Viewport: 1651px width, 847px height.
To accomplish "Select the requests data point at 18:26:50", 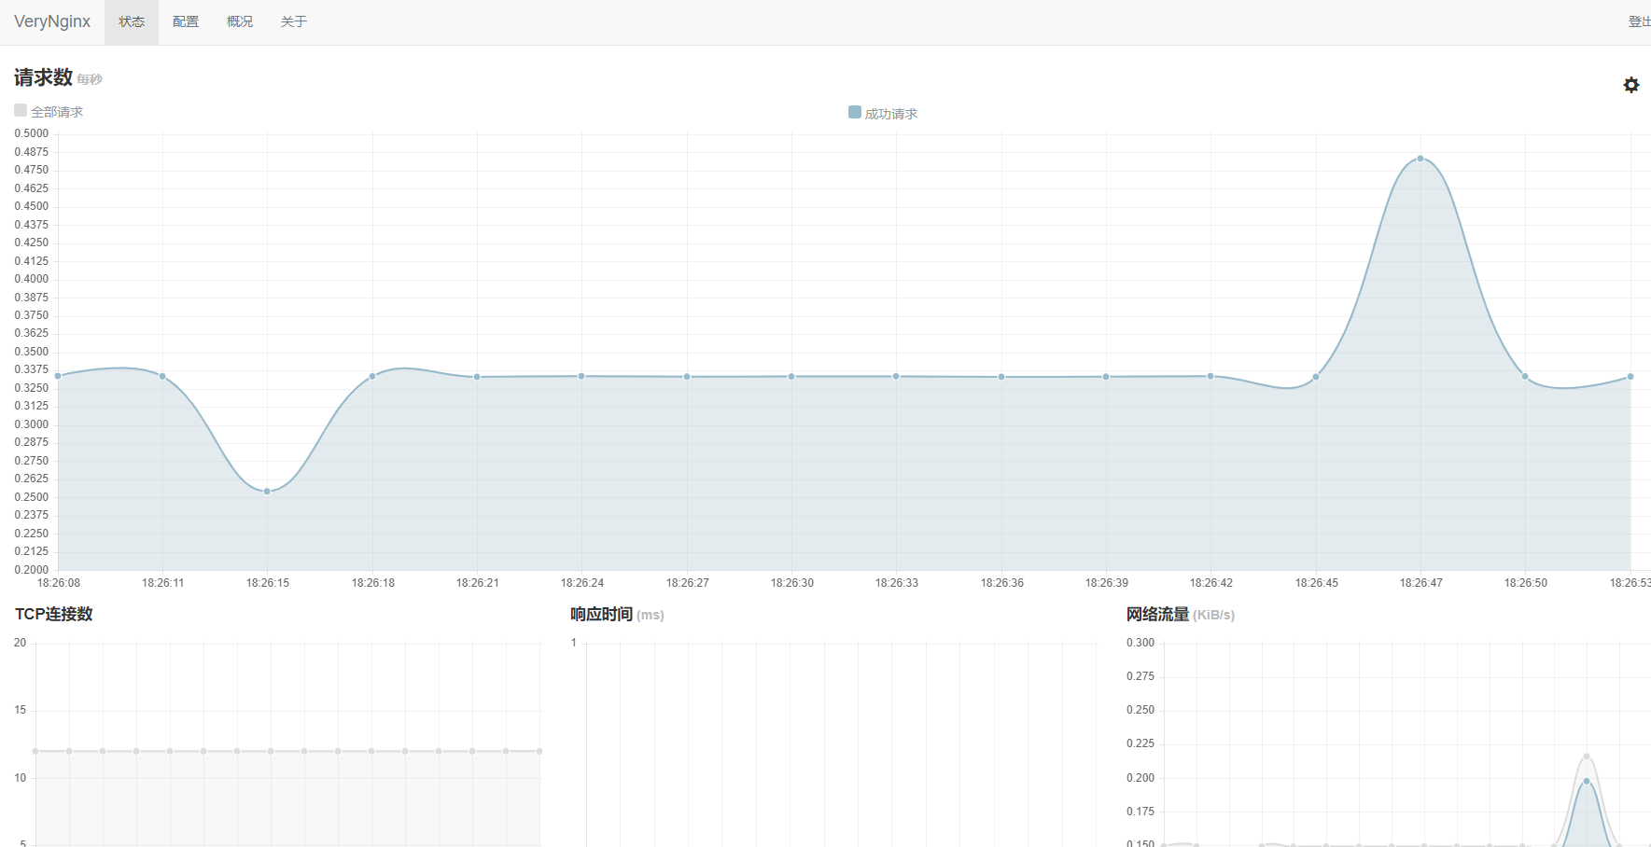I will coord(1525,377).
